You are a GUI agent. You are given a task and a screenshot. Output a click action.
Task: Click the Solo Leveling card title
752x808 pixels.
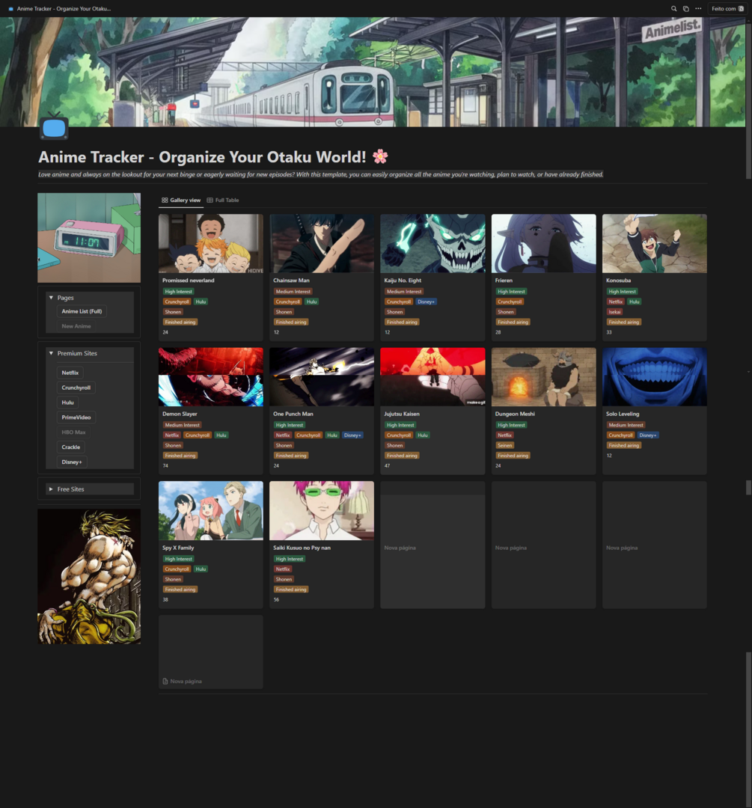(x=623, y=414)
